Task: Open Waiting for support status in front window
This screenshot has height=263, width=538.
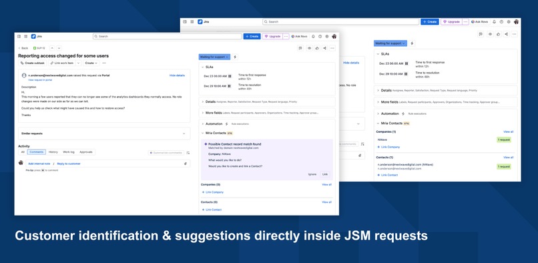Action: pyautogui.click(x=214, y=57)
